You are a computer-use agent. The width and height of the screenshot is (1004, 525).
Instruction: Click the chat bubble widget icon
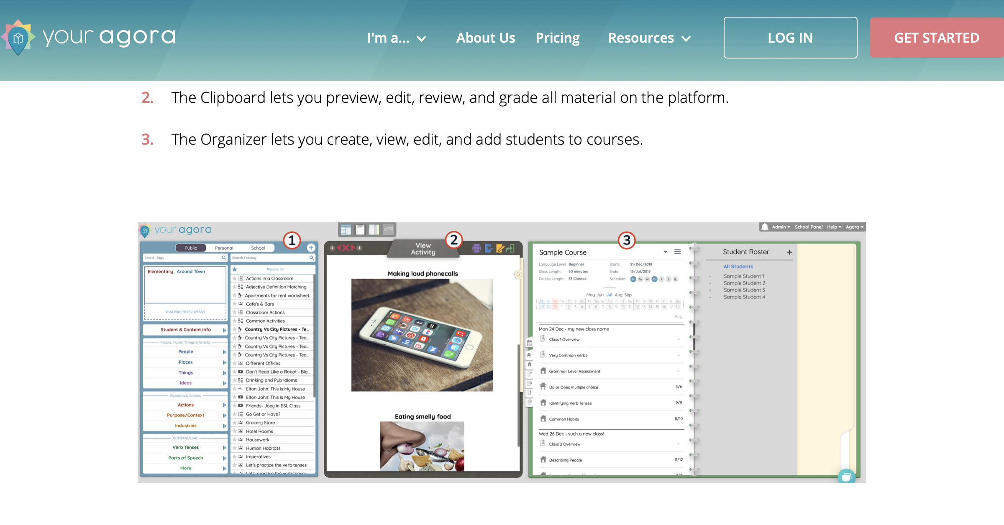846,477
